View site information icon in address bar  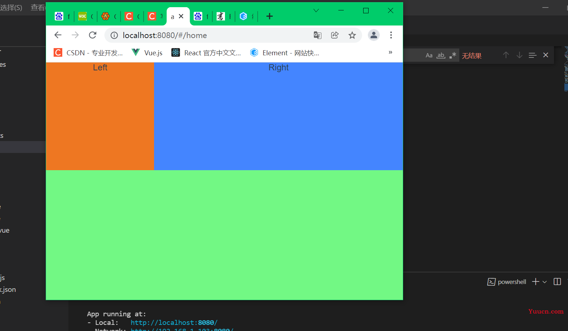pyautogui.click(x=114, y=35)
